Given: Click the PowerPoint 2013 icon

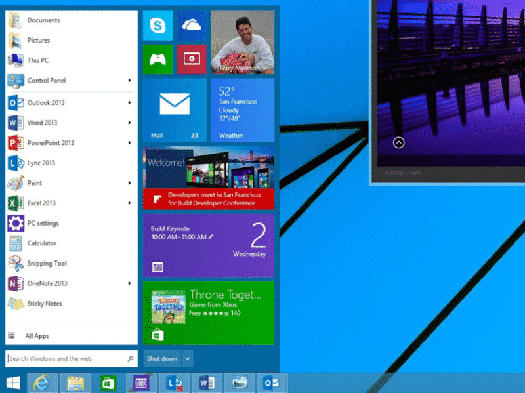Looking at the screenshot, I should (x=16, y=143).
